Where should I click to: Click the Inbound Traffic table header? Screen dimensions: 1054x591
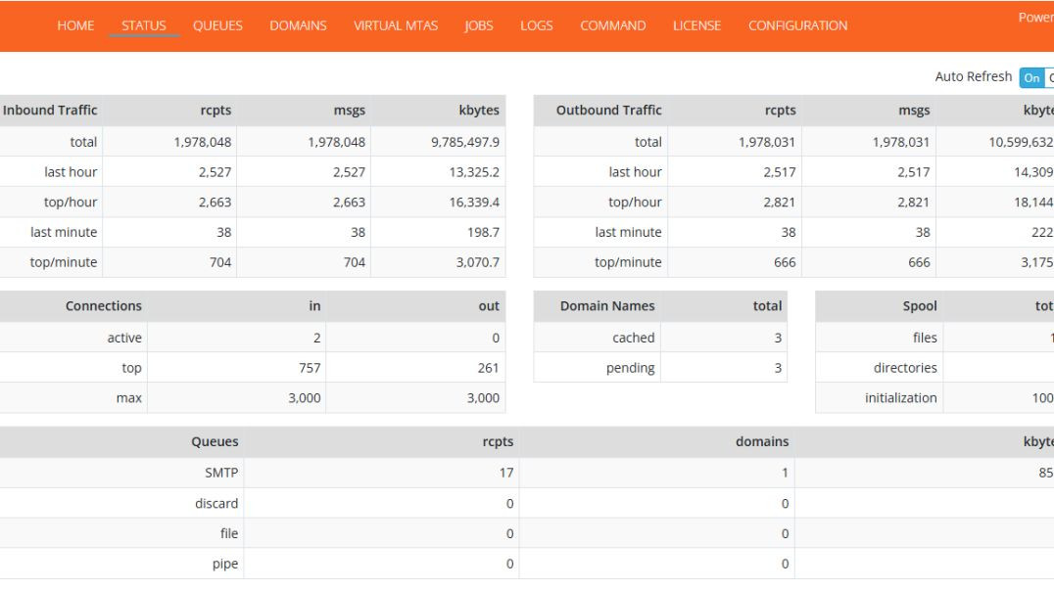(x=50, y=111)
